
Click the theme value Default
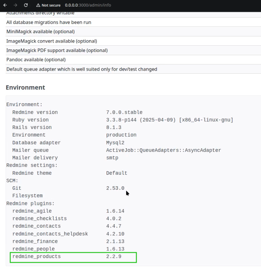[117, 173]
